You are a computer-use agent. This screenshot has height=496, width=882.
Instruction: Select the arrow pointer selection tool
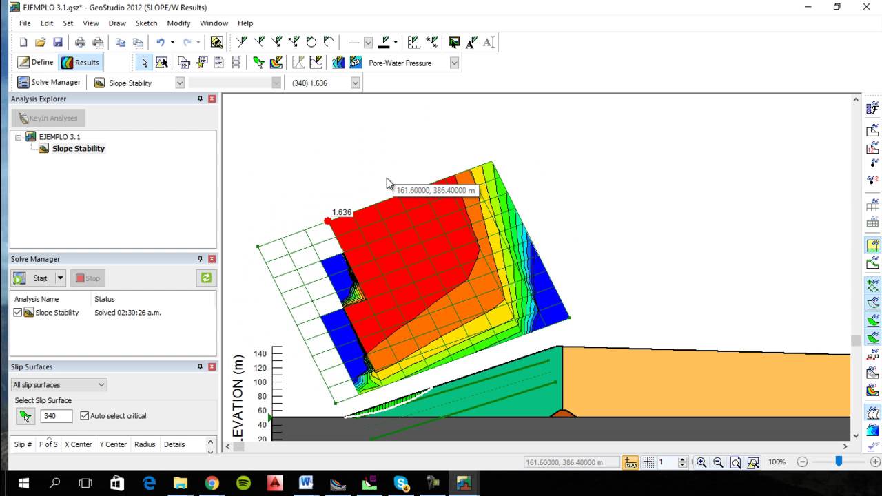tap(144, 63)
